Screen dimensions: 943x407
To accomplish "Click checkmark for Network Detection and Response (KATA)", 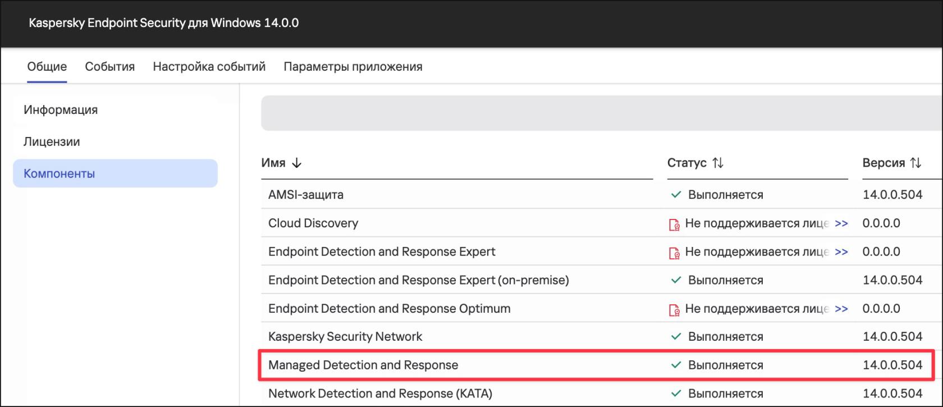I will 676,394.
